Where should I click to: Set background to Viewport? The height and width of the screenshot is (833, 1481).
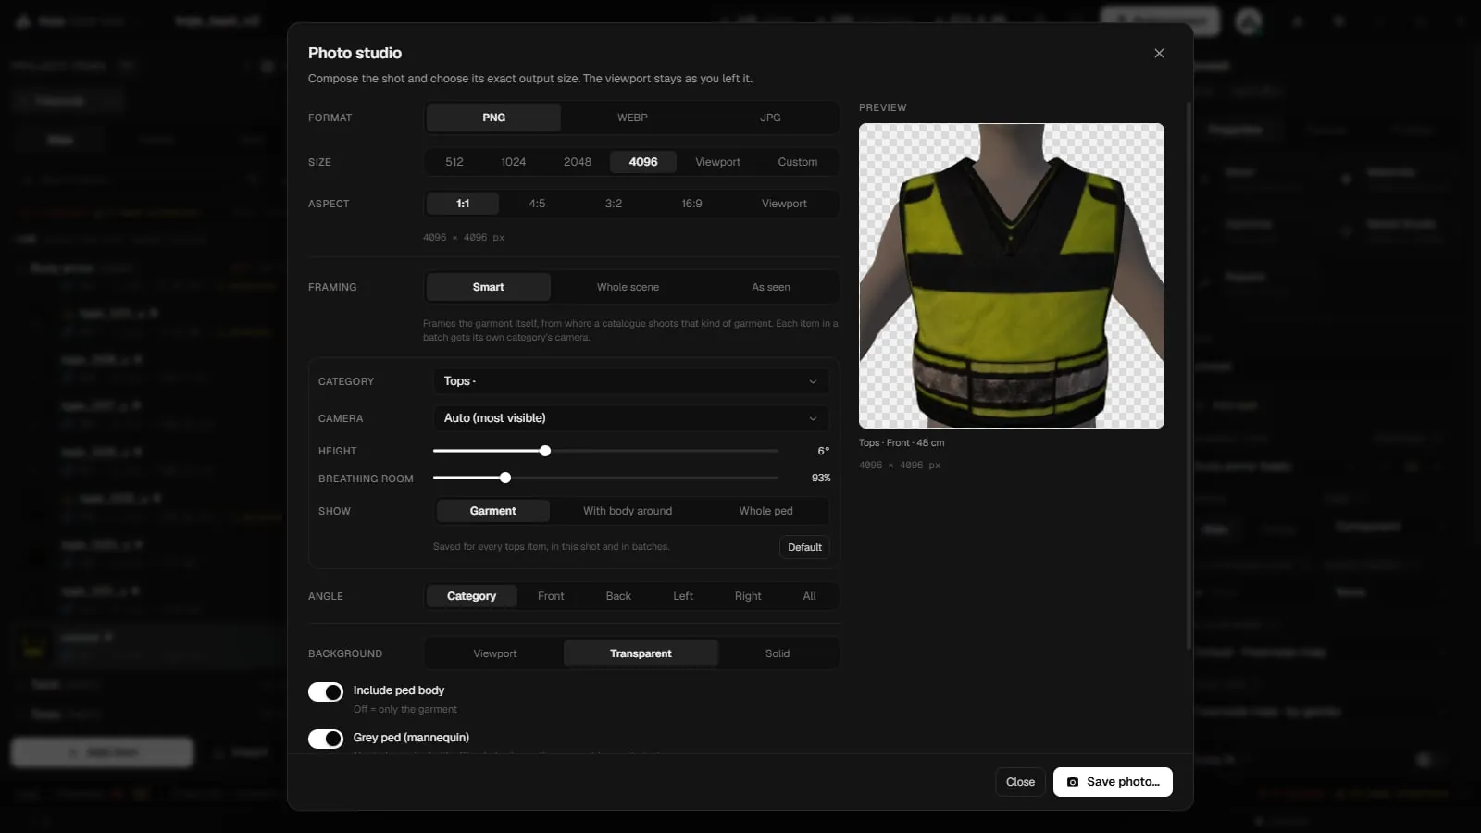point(495,653)
